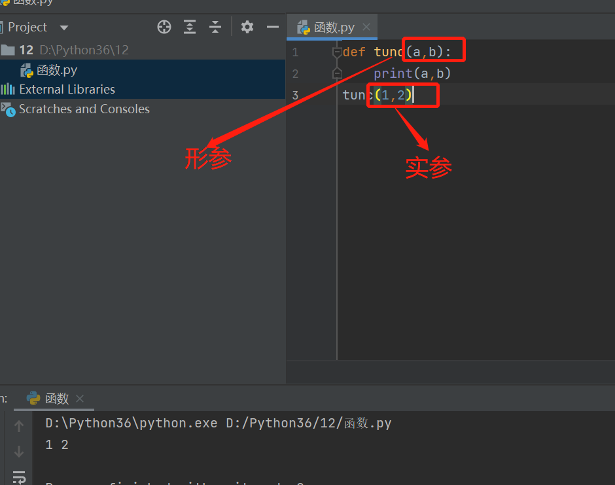Click the Scratches and Consoles clock icon
The height and width of the screenshot is (485, 615).
point(8,109)
